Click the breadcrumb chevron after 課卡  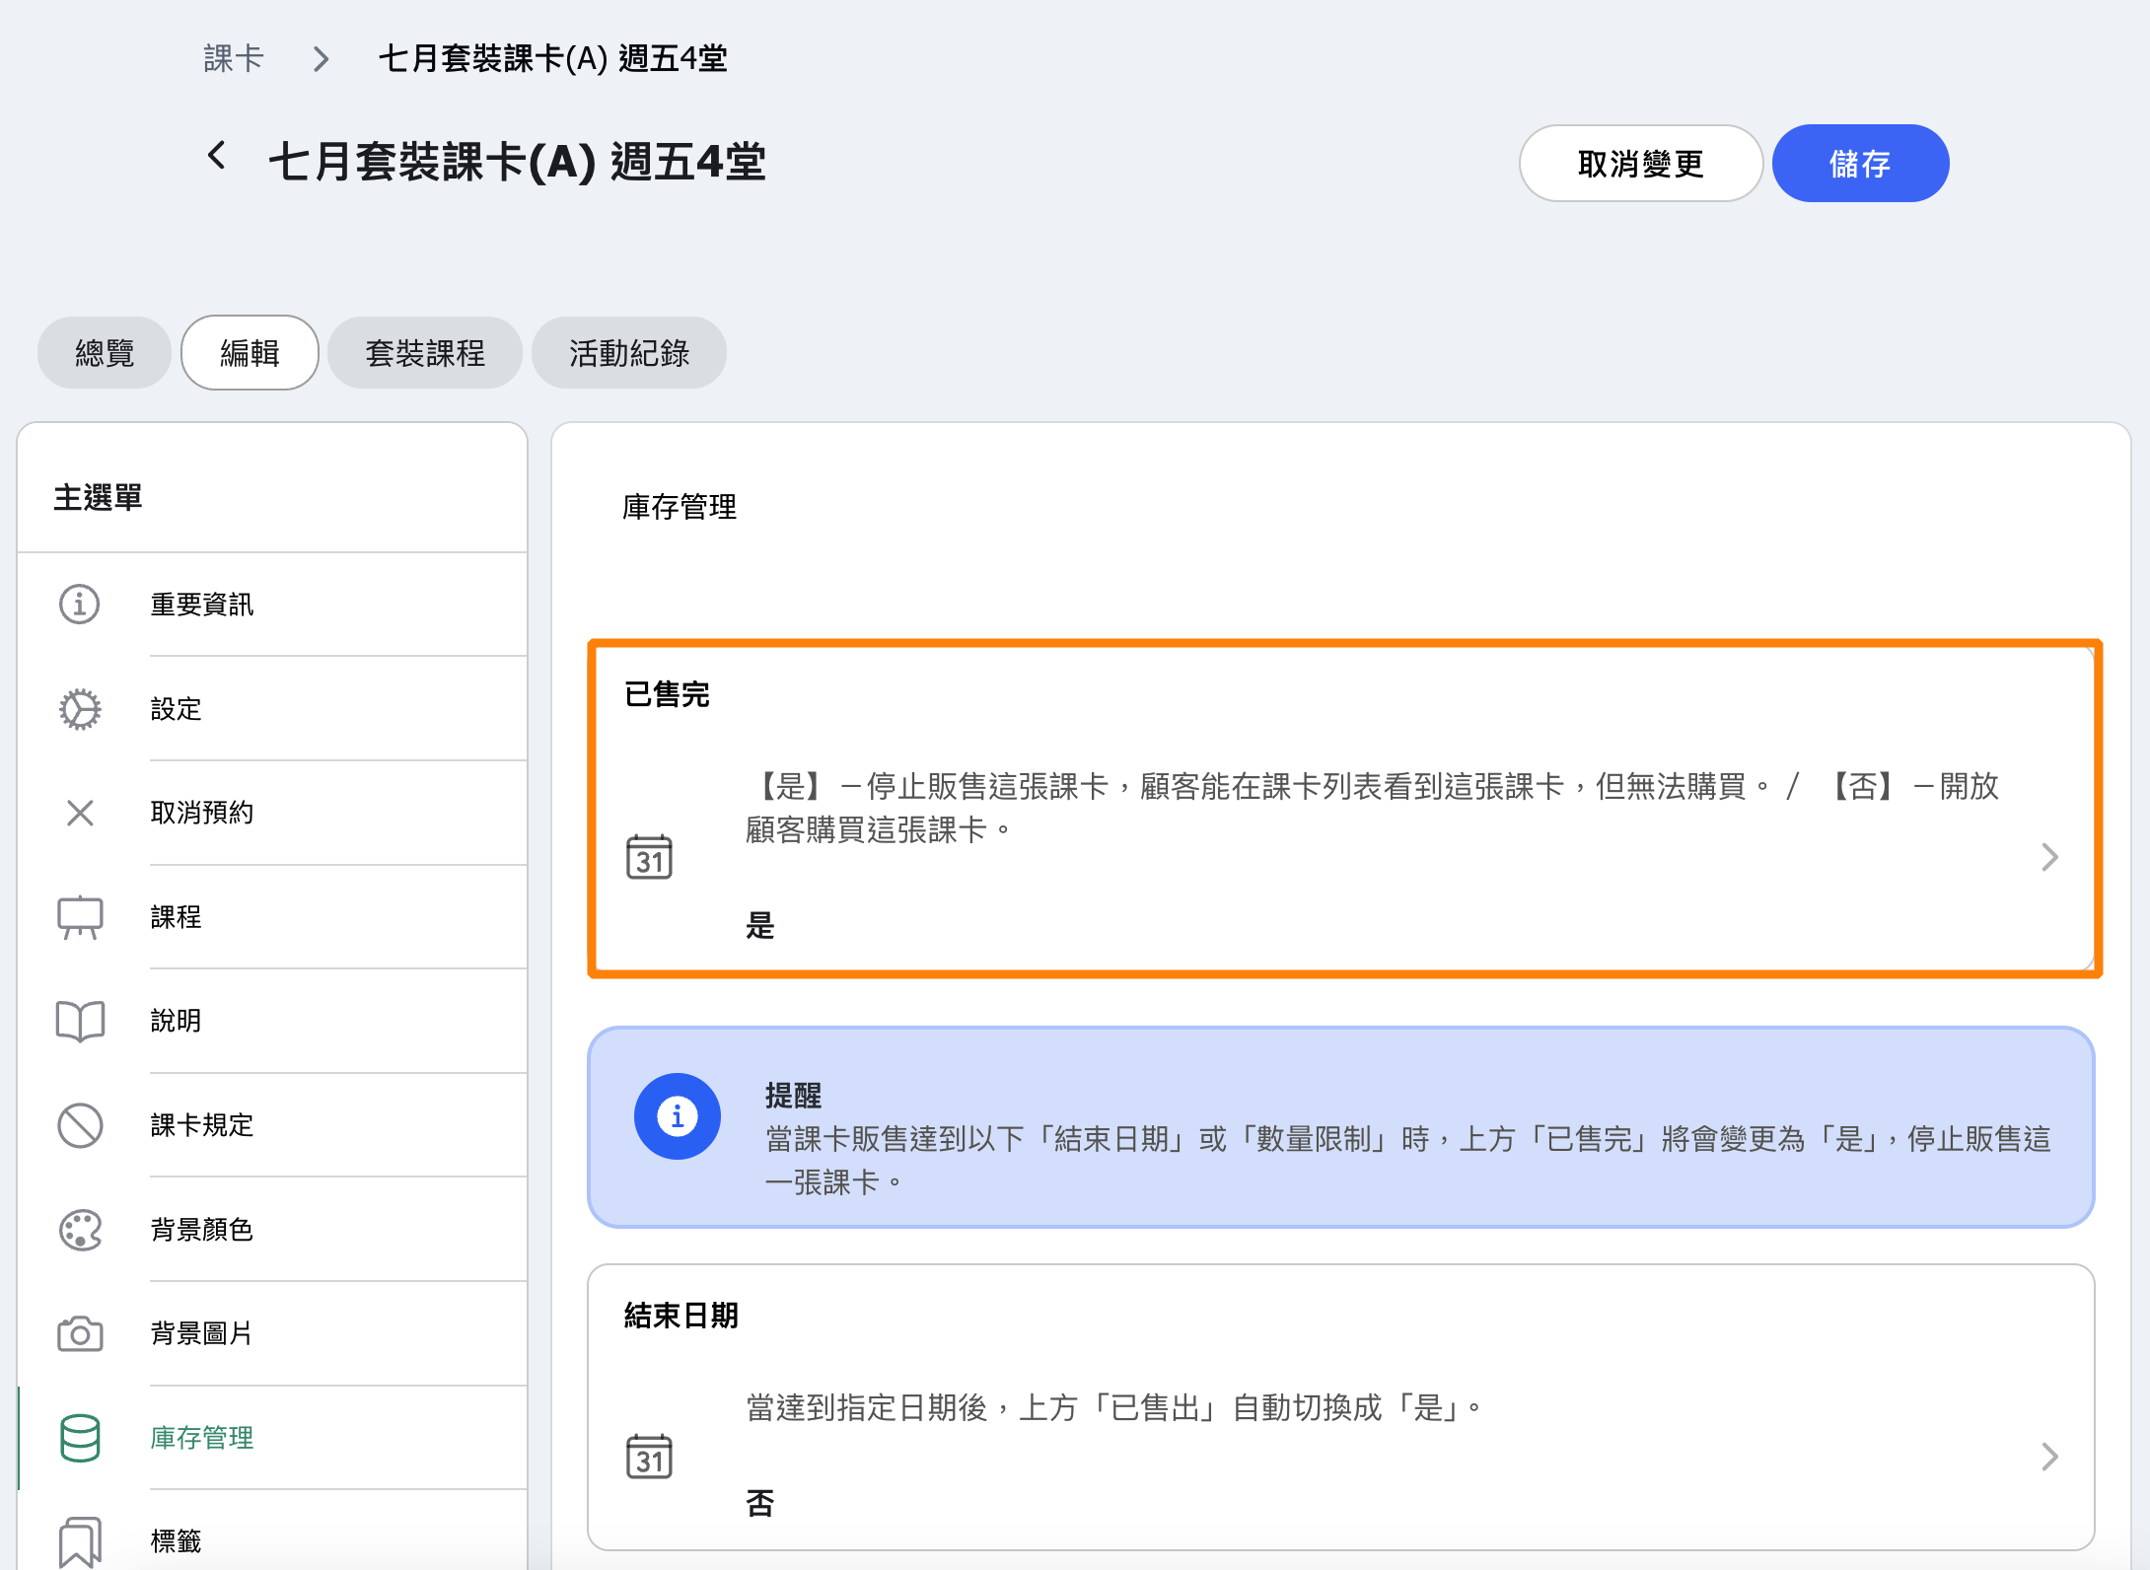[321, 59]
